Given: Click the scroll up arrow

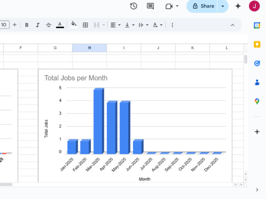Looking at the screenshot, I should 246,174.
